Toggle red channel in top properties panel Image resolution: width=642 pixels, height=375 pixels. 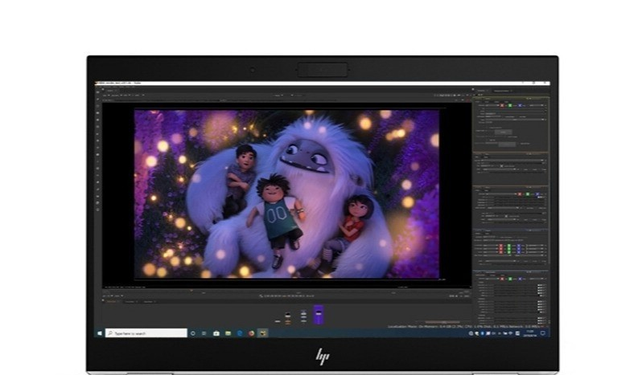tap(502, 105)
